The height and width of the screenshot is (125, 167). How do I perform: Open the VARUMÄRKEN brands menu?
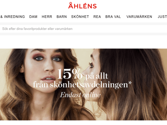point(139,17)
